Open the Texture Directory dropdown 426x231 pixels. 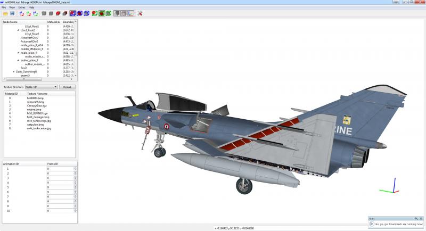[42, 87]
